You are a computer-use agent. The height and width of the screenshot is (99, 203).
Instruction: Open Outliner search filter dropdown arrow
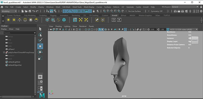click(35, 33)
